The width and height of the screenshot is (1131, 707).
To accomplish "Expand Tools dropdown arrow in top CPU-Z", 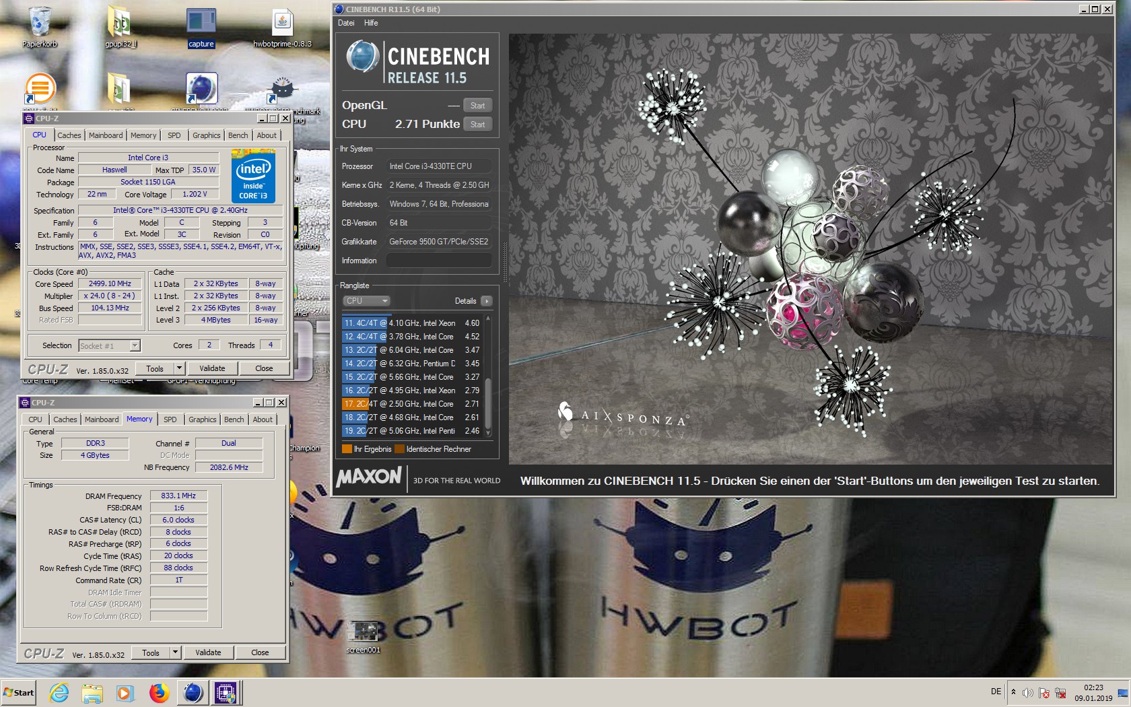I will click(x=179, y=368).
